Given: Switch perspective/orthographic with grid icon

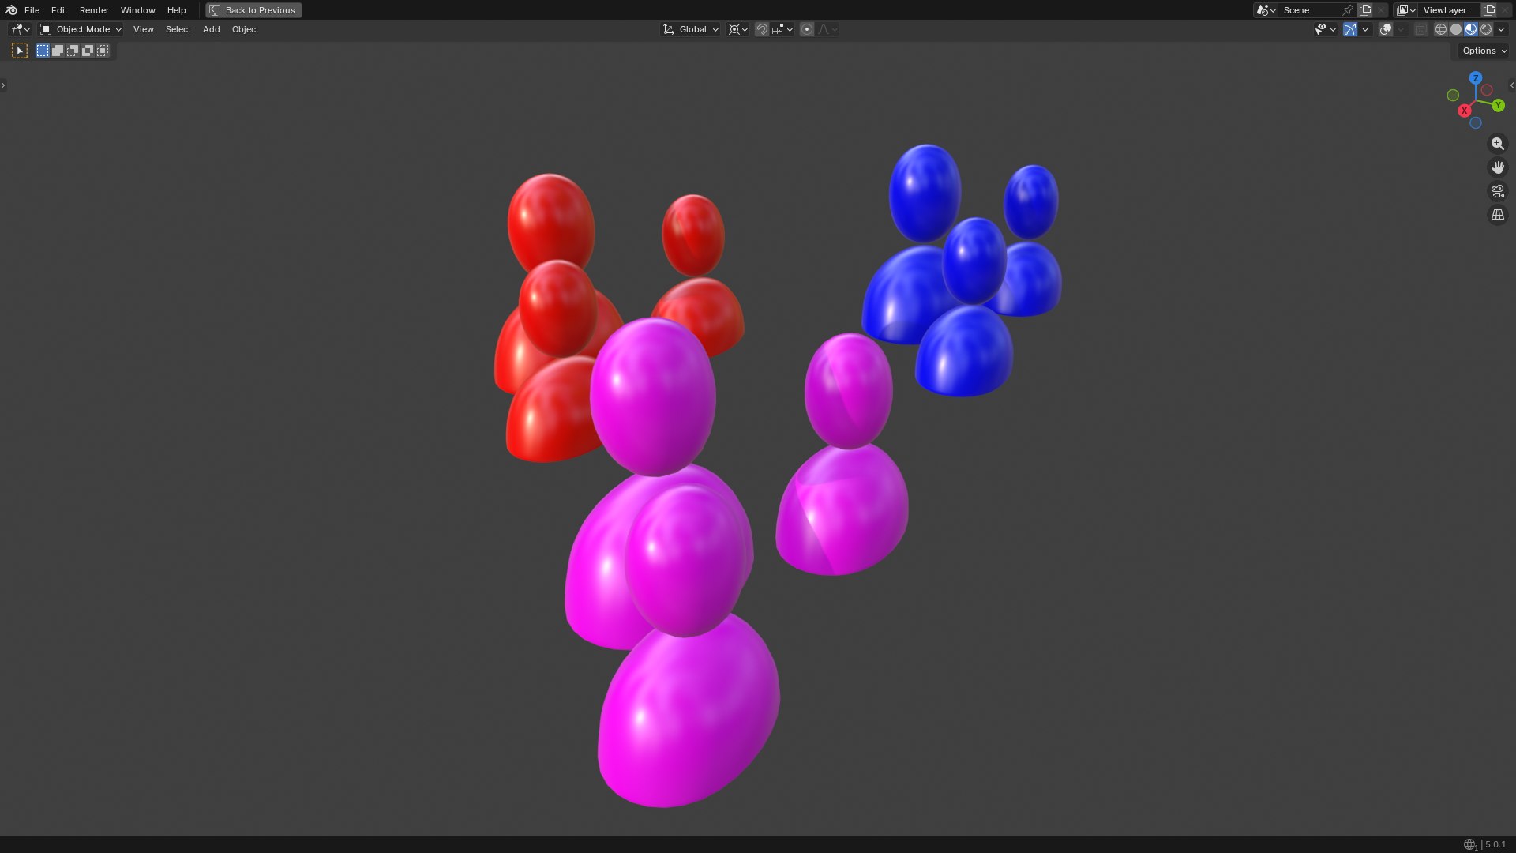Looking at the screenshot, I should click(1497, 215).
